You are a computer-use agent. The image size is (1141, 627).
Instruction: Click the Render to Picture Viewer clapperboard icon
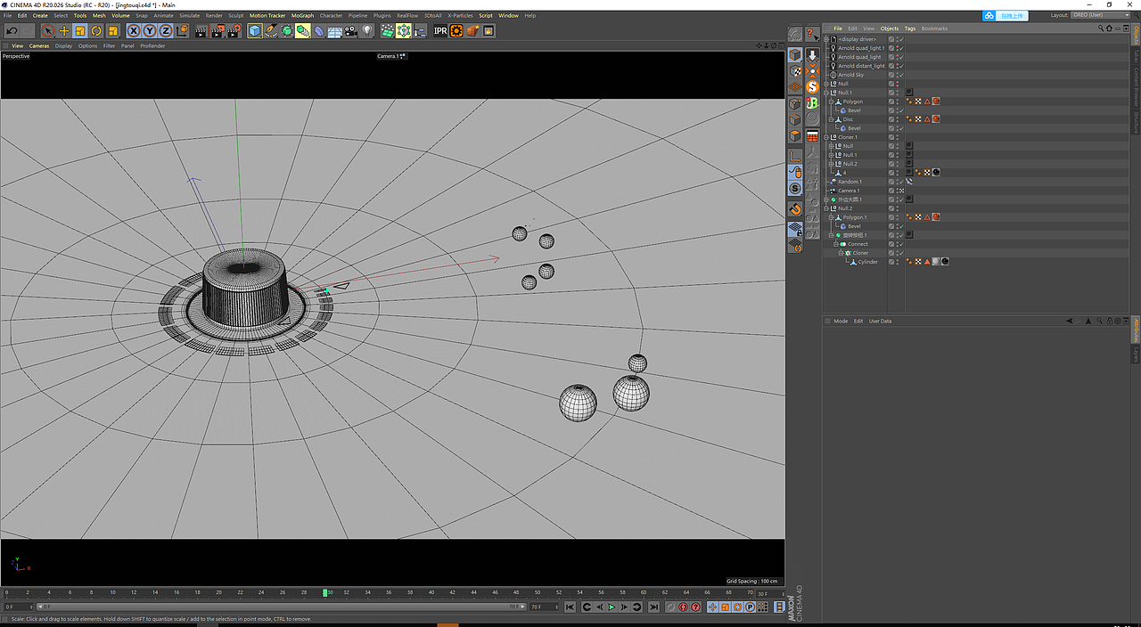point(217,31)
